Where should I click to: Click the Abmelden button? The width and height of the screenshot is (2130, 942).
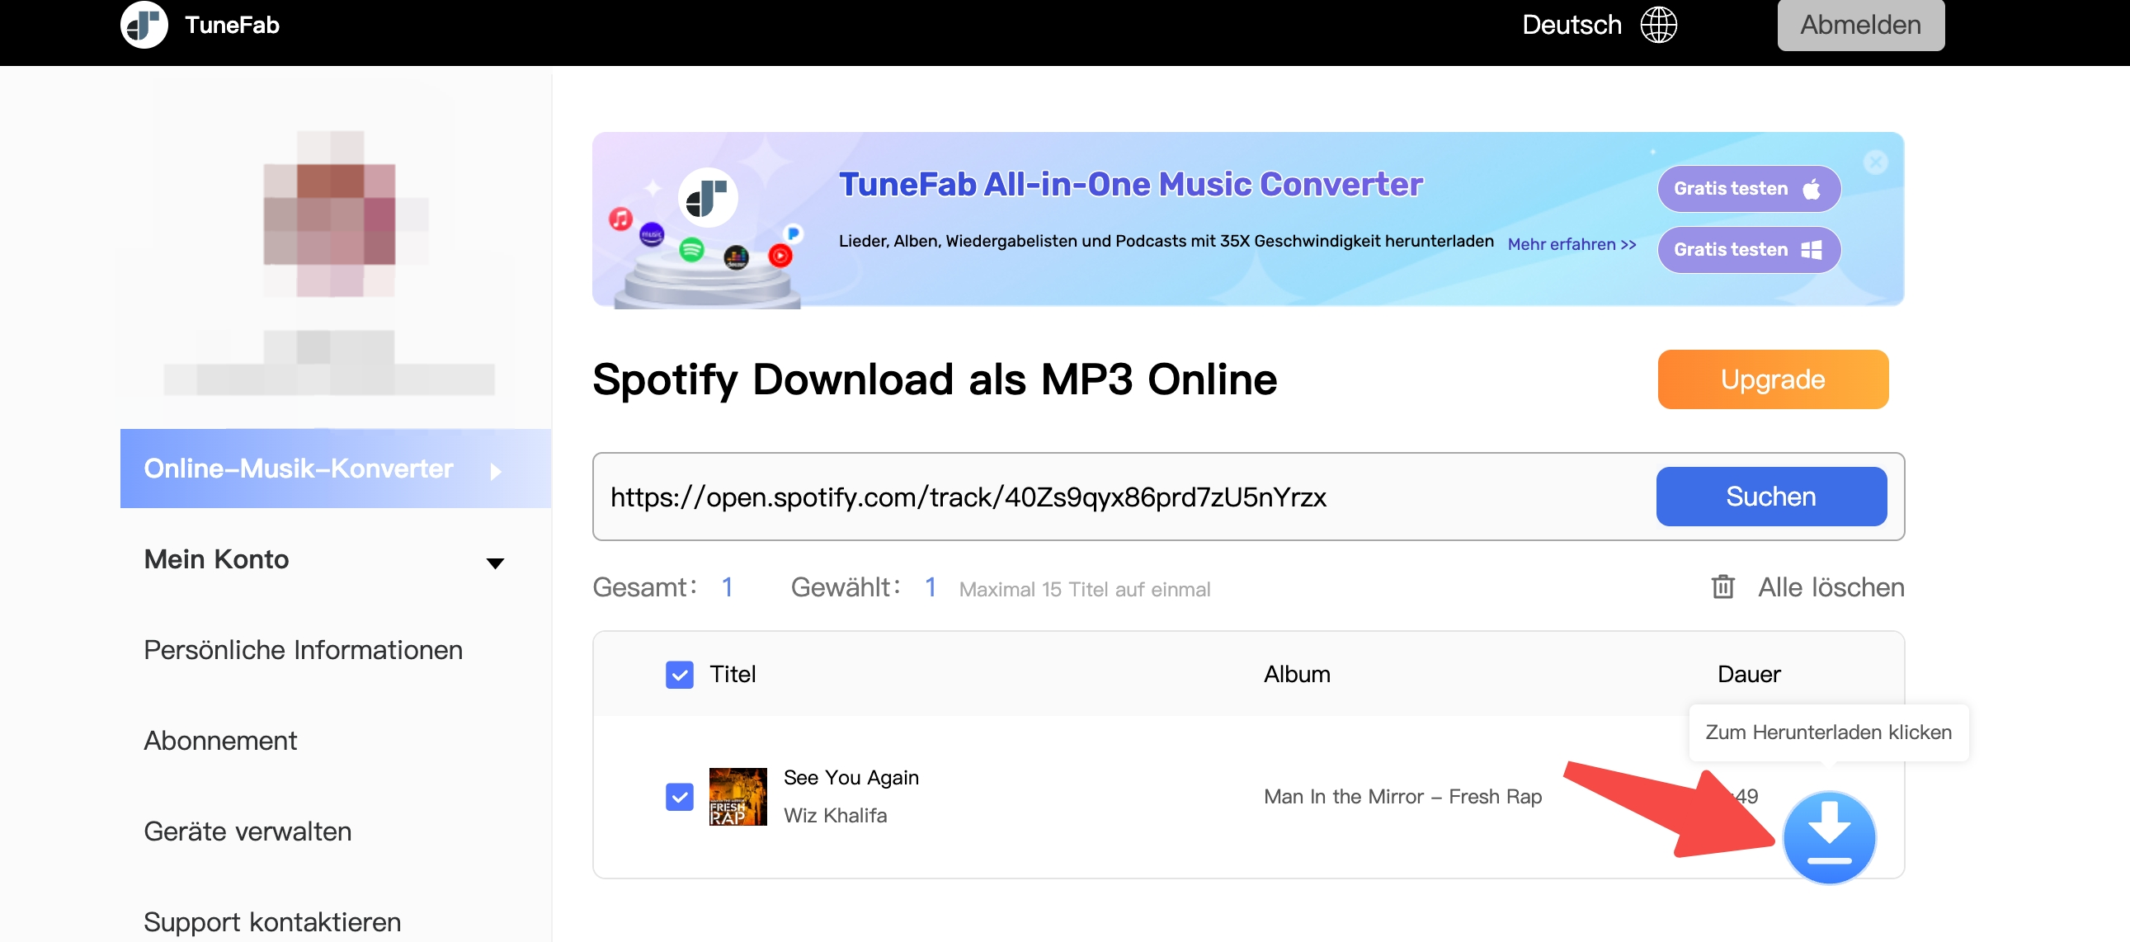(1860, 25)
